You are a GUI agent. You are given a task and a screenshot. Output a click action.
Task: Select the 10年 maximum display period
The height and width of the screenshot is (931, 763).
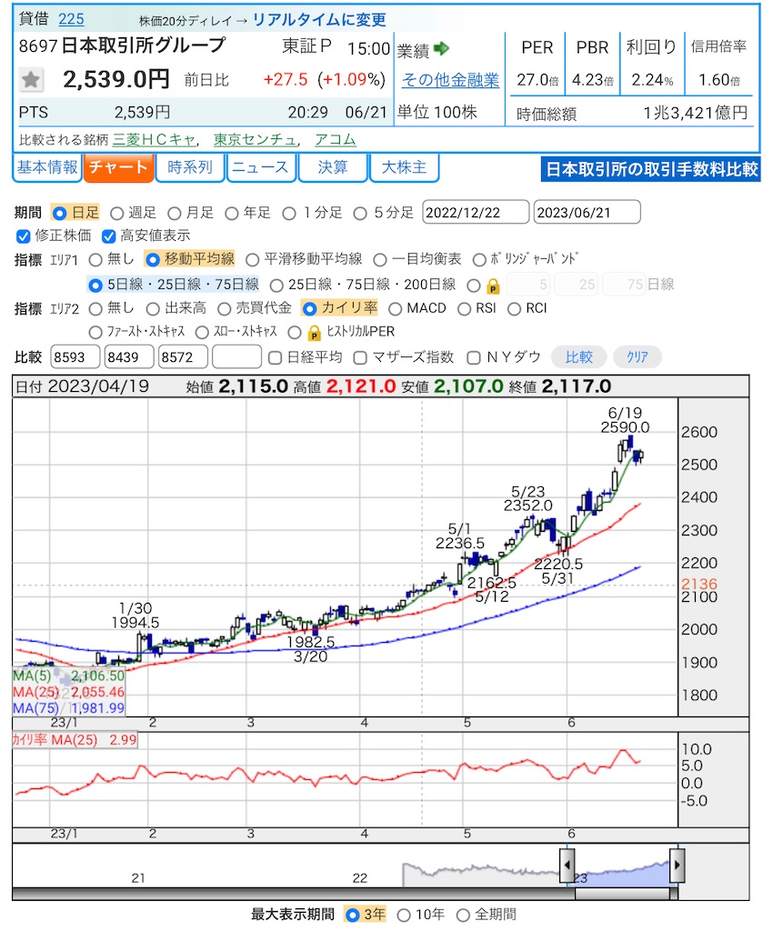coord(404,915)
